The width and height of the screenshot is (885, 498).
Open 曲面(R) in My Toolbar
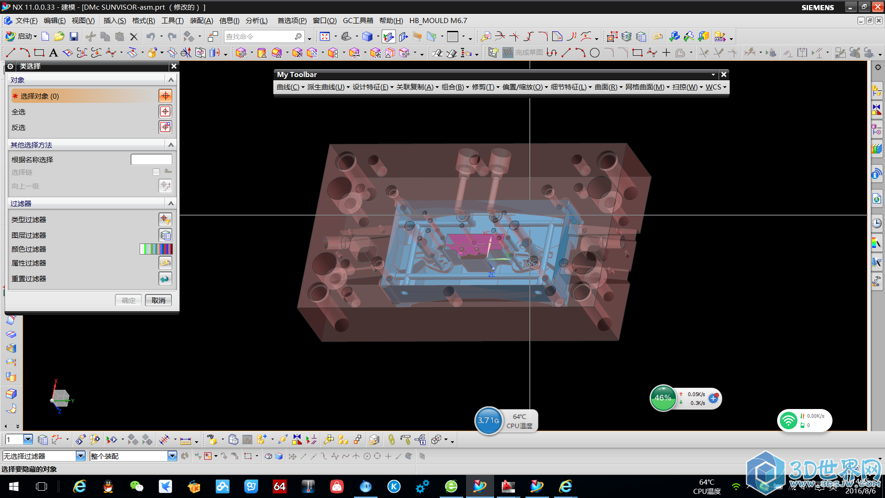point(608,87)
